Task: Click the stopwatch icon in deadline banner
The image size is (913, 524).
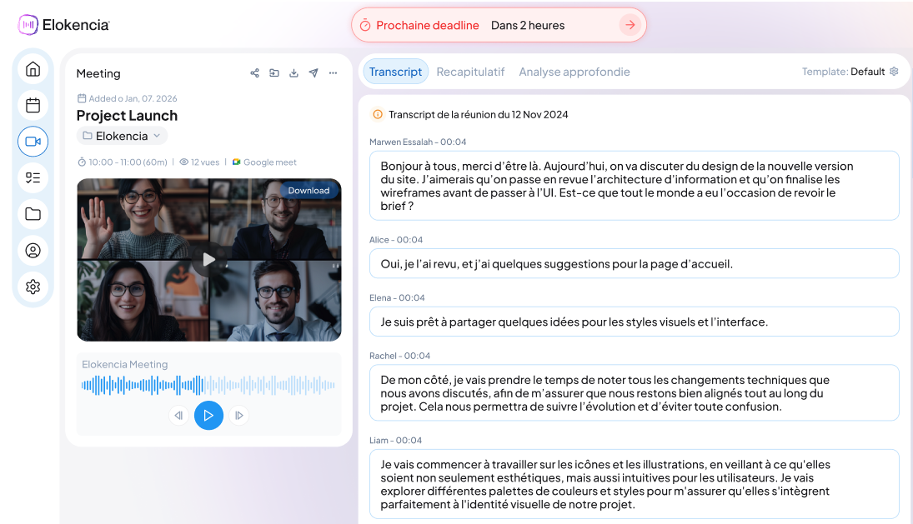Action: coord(365,25)
